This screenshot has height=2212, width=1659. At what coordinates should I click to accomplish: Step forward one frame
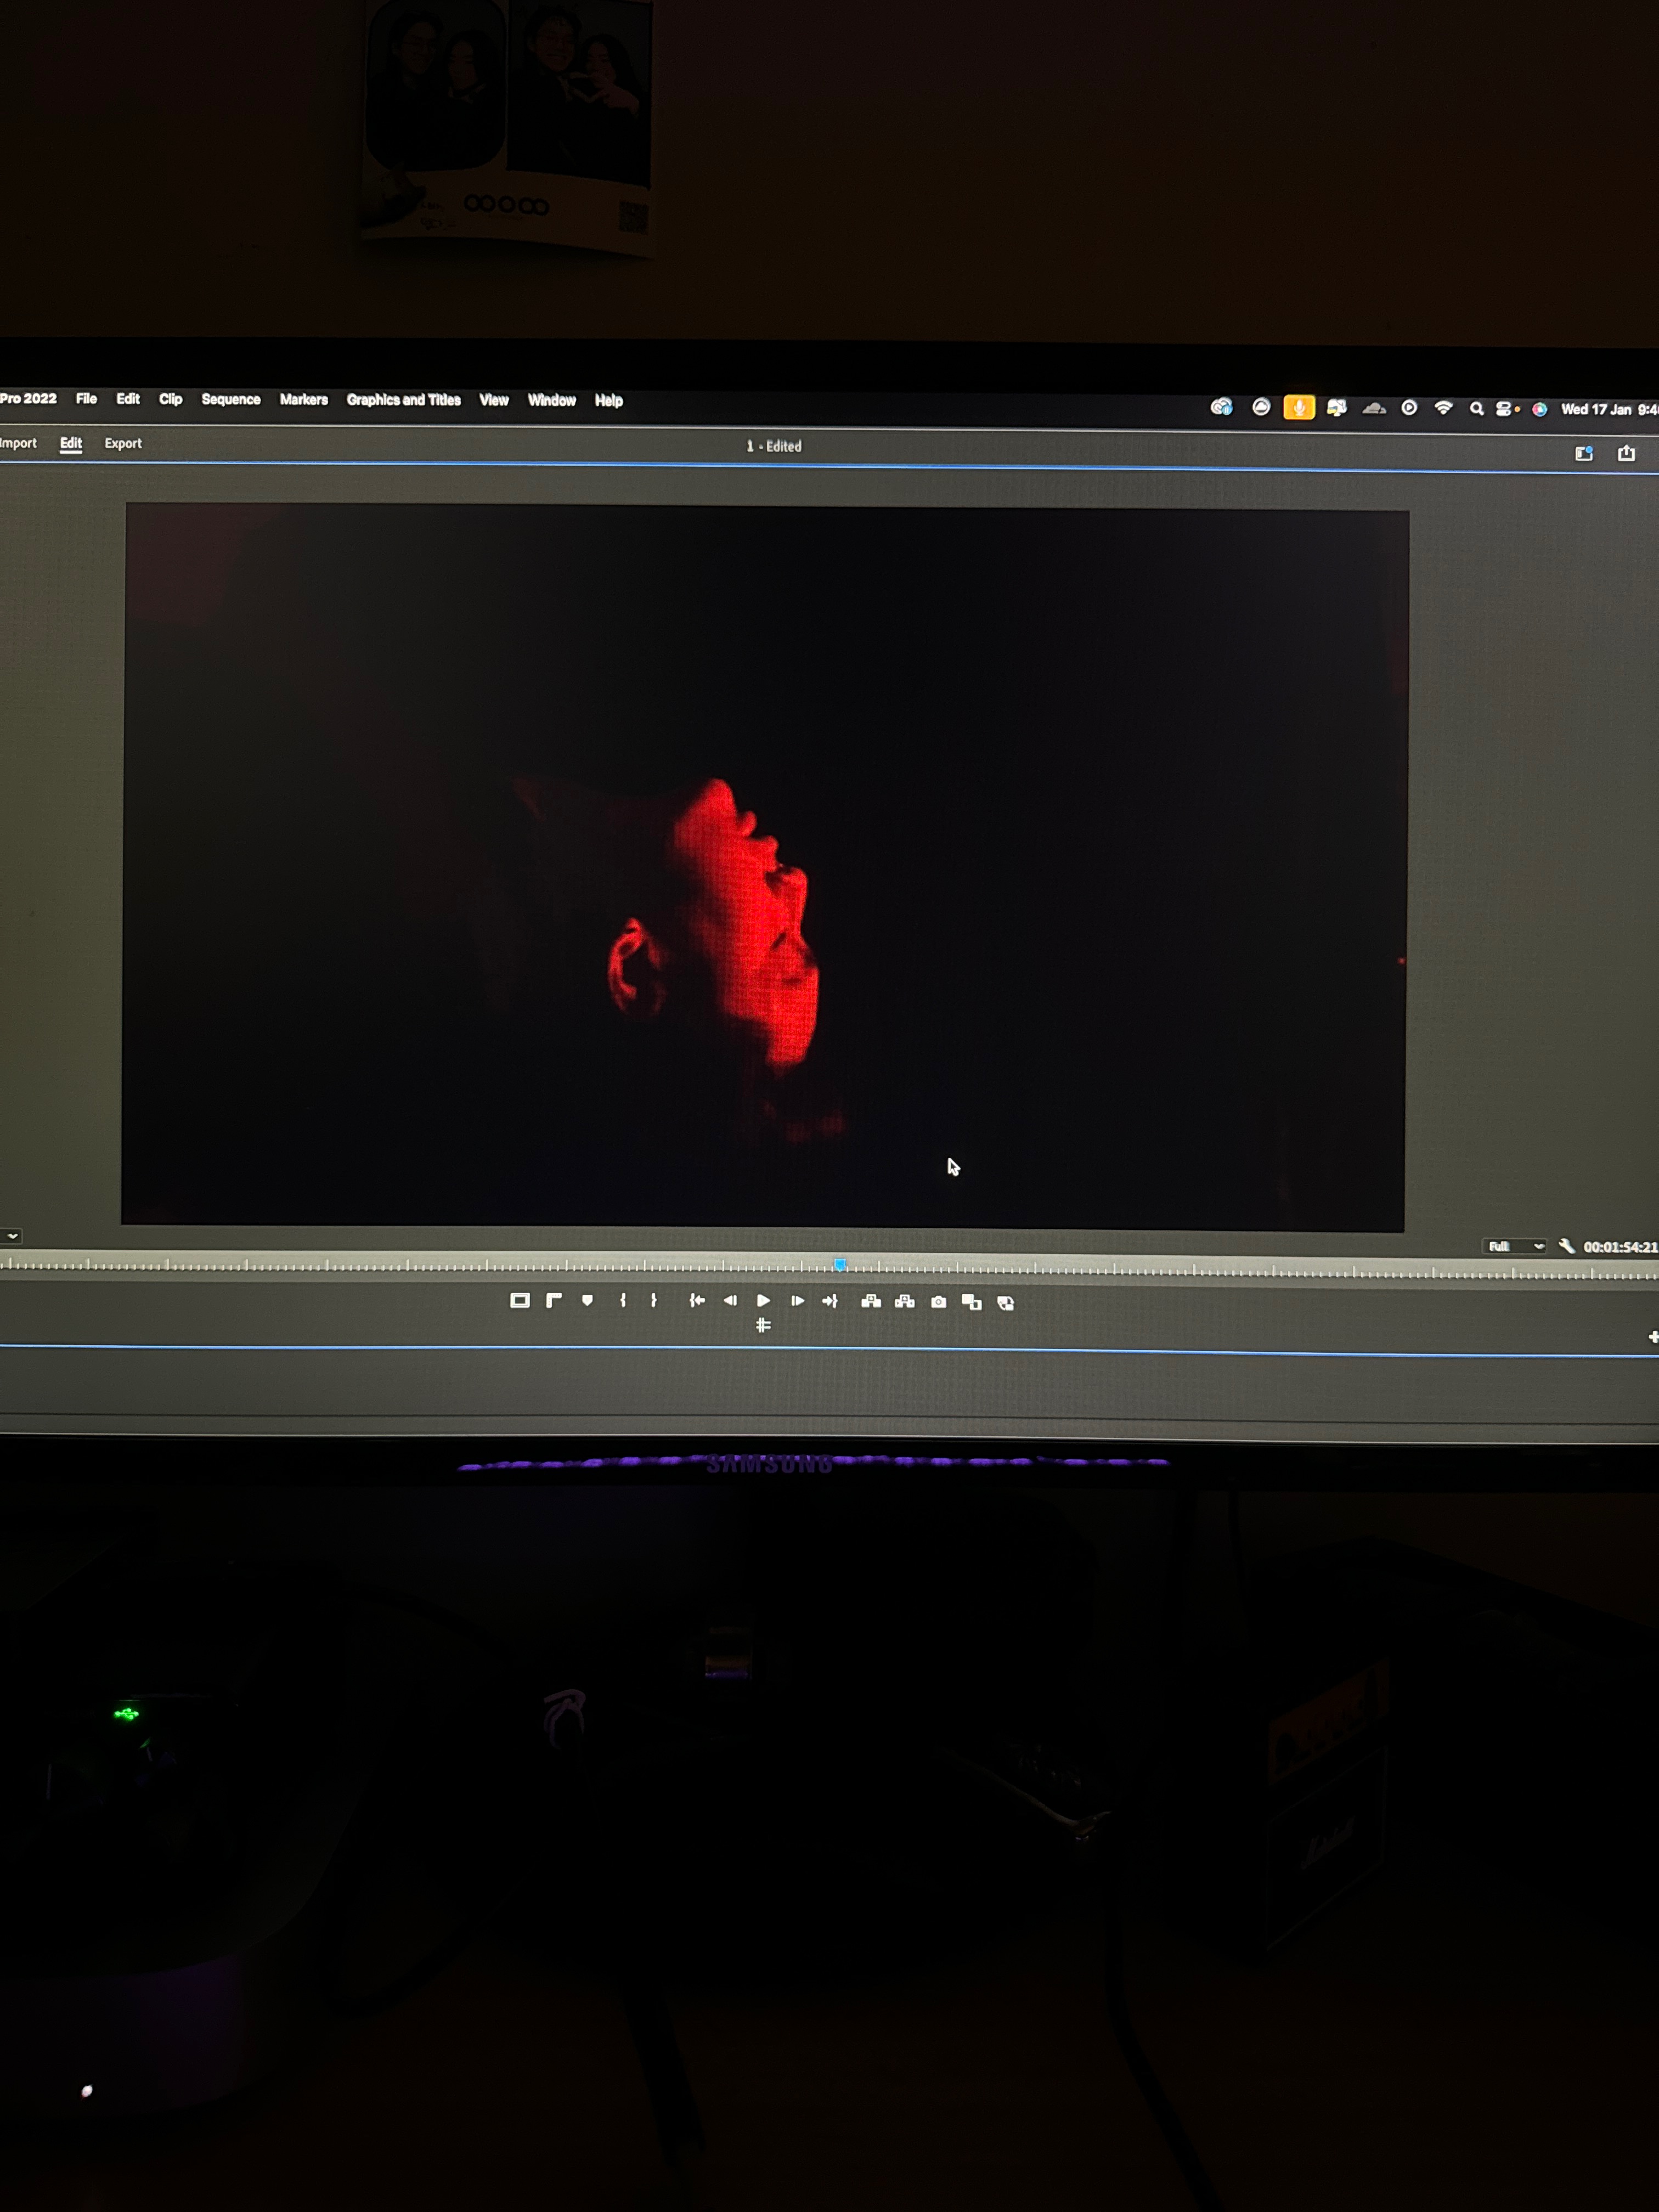coord(797,1301)
